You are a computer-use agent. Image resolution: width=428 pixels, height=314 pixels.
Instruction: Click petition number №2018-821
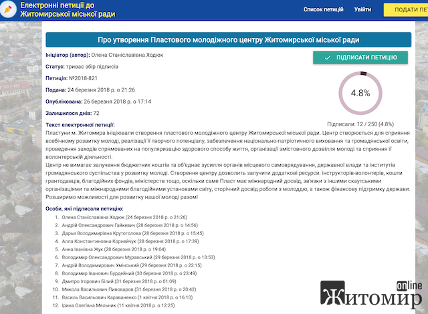[83, 78]
